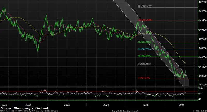The width and height of the screenshot is (207, 112).
Task: Click the 0 value on RSI axis
Action: (x=200, y=99)
